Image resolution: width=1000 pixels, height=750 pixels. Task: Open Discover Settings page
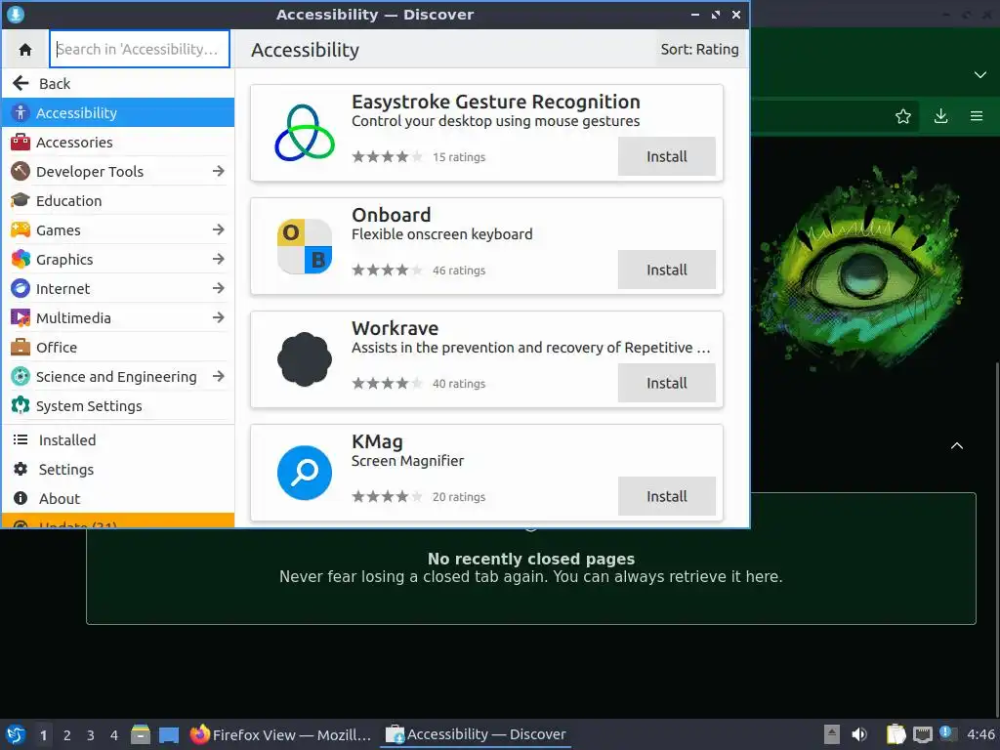tap(118, 470)
